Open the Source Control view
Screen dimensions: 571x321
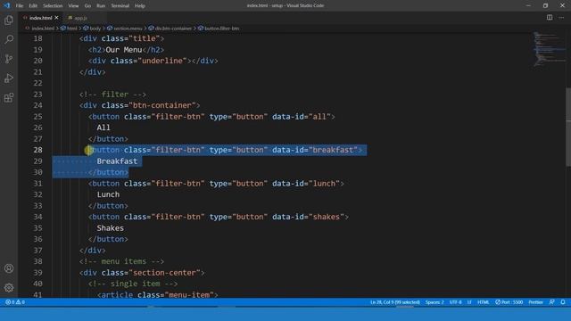point(9,59)
